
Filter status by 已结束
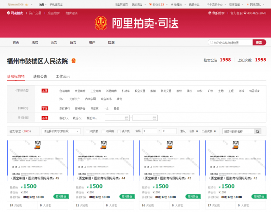point(94,109)
